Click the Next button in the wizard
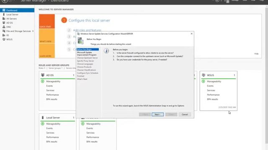Screen dimensions: 268x150 pos(157,115)
